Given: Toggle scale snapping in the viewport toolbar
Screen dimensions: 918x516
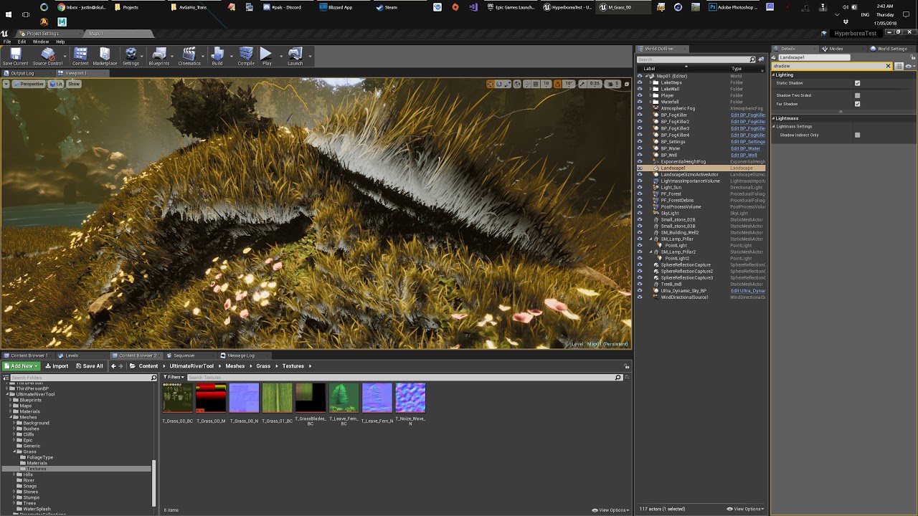Looking at the screenshot, I should coord(584,84).
